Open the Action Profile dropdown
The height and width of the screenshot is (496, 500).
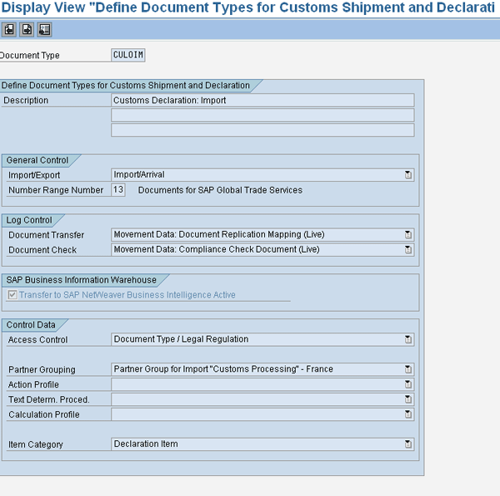click(407, 384)
